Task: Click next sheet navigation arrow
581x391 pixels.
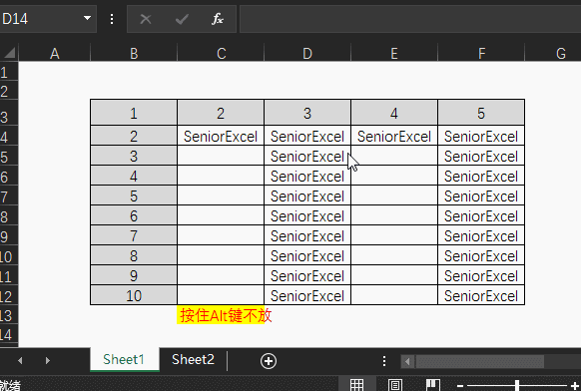Action: (x=48, y=360)
